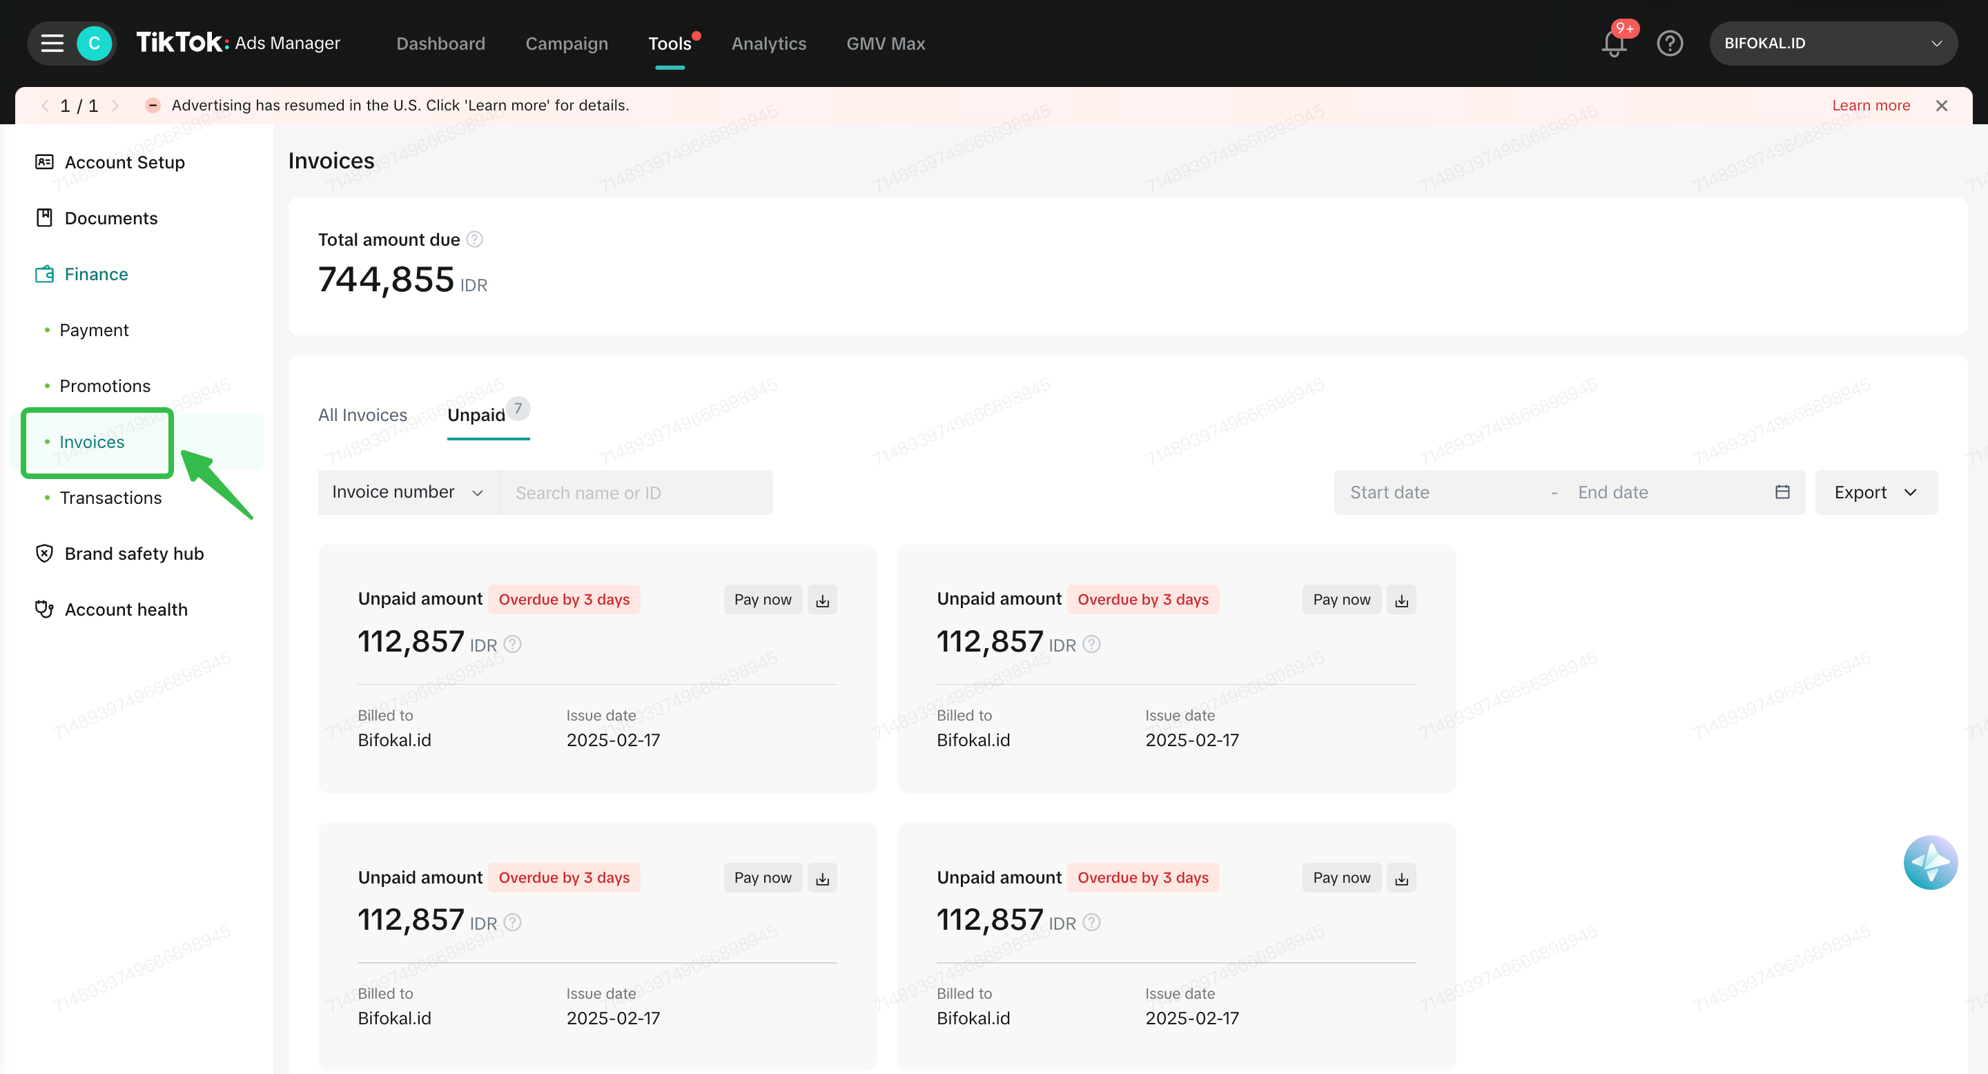This screenshot has width=1988, height=1074.
Task: Open the Campaign menu item
Action: pos(567,43)
